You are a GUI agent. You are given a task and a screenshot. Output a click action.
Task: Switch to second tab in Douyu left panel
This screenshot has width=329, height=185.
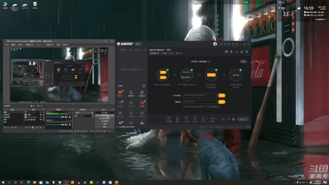pos(130,50)
